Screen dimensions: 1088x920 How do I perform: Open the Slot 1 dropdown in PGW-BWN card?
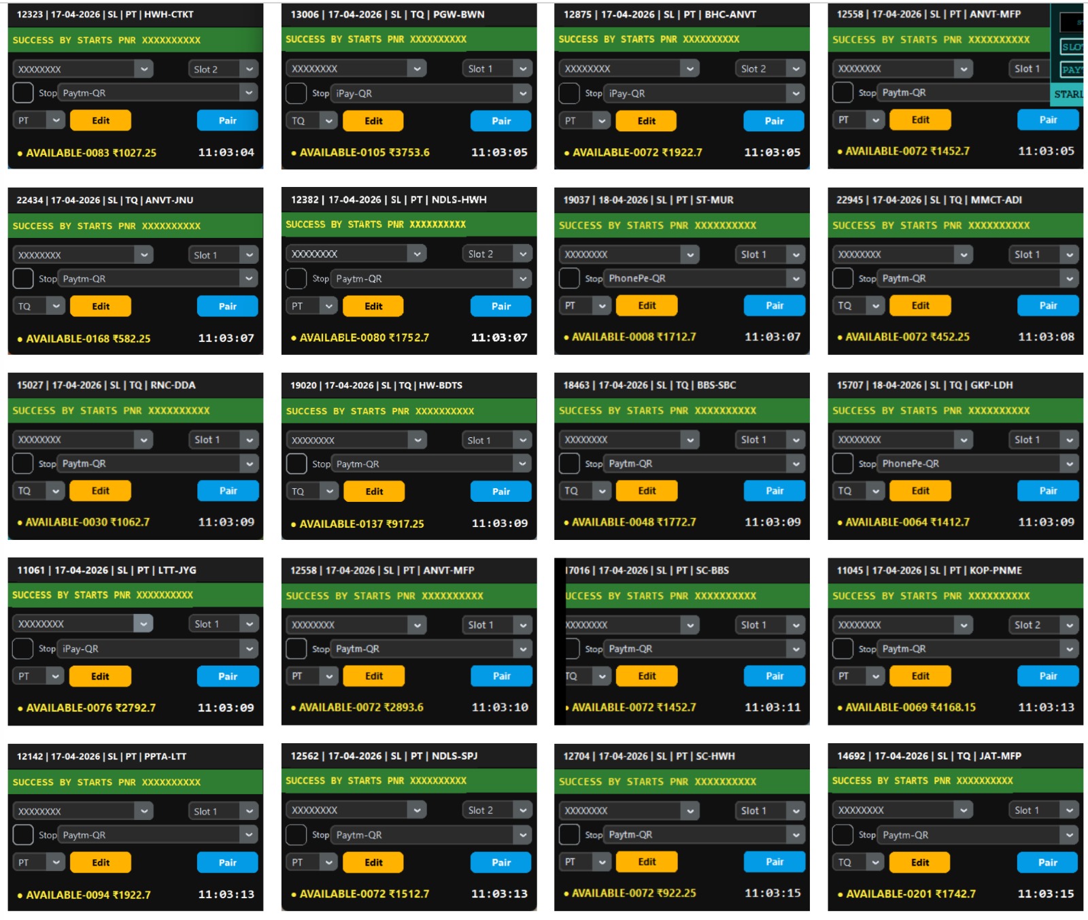point(497,69)
